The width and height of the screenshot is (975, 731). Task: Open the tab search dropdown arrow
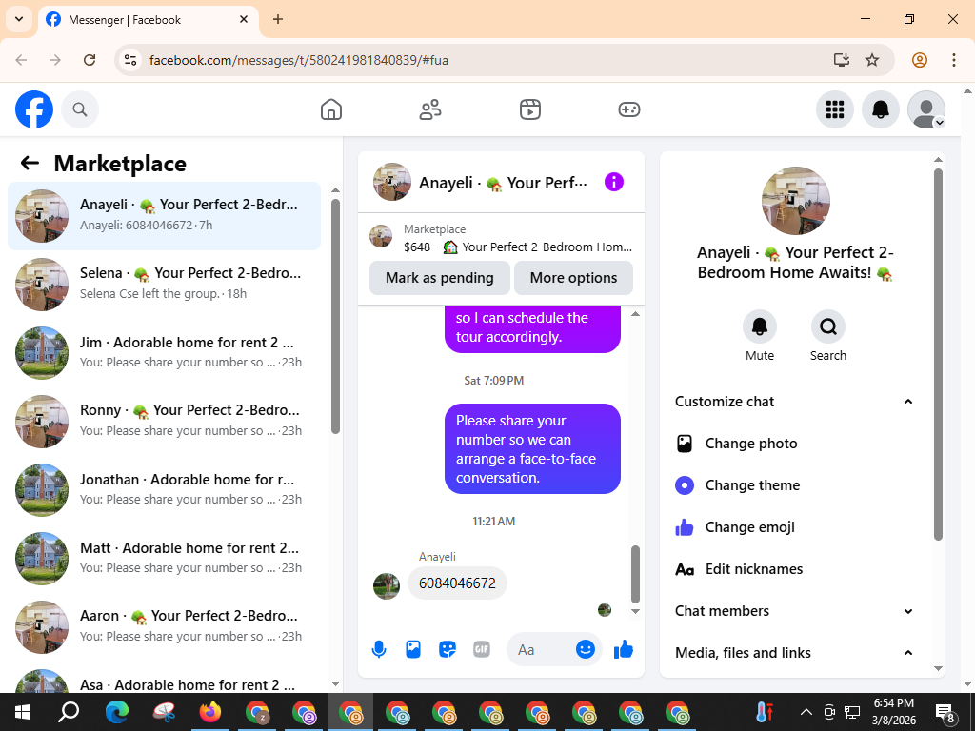tap(19, 19)
